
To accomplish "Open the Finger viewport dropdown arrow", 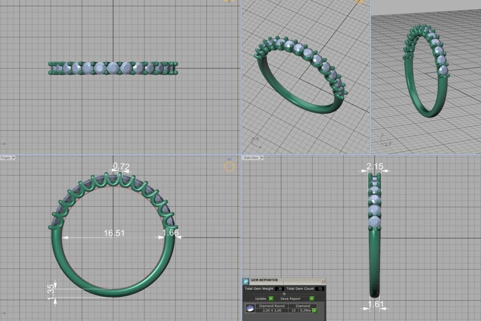I will 14,158.
